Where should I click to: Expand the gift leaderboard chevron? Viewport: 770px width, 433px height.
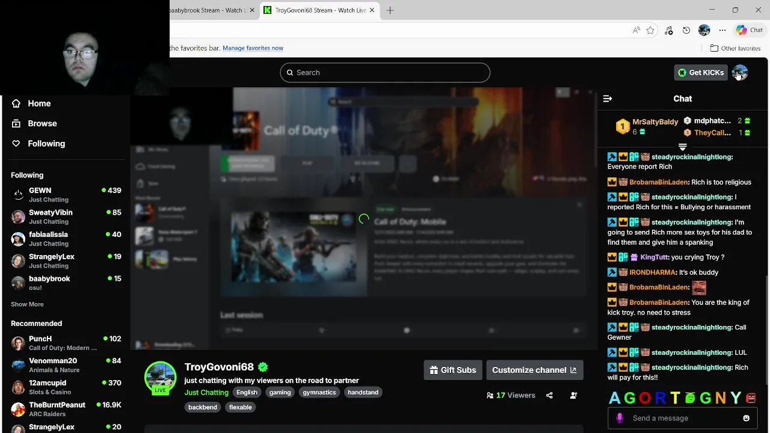point(683,147)
